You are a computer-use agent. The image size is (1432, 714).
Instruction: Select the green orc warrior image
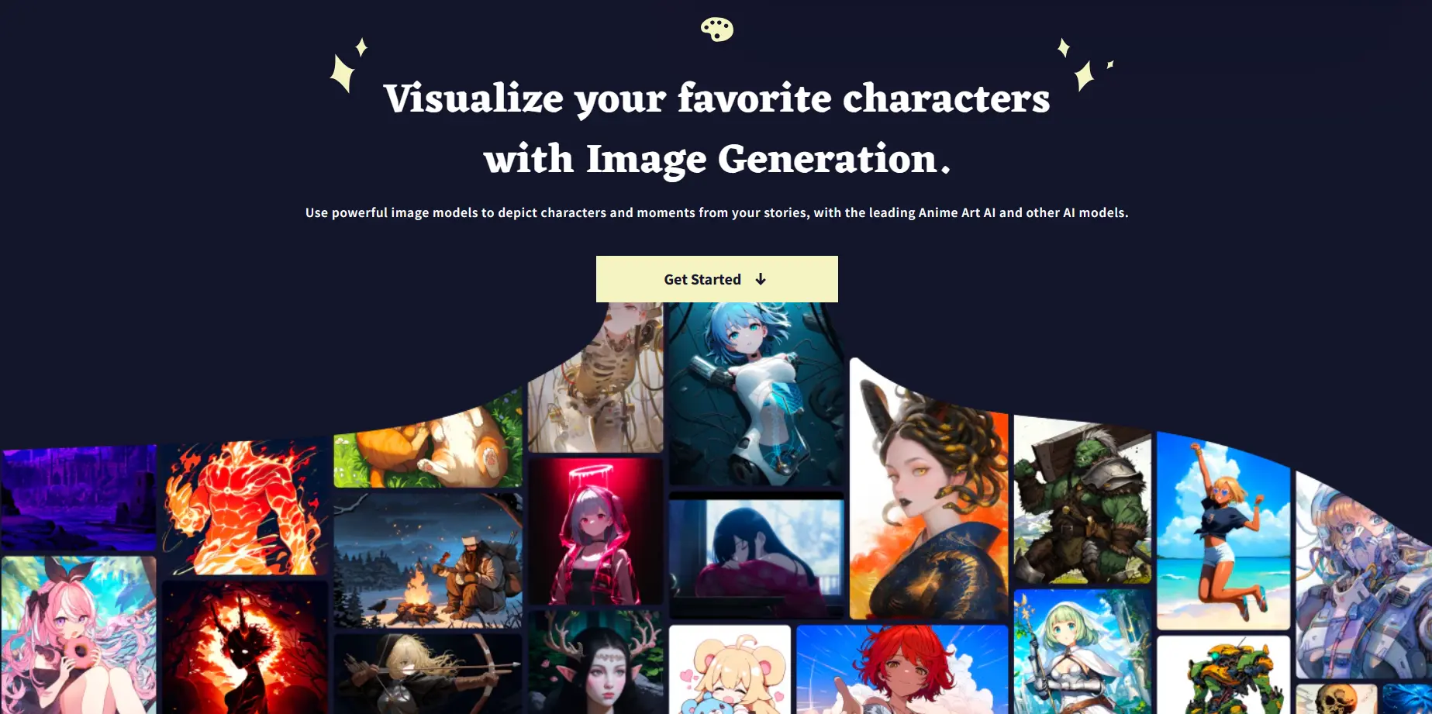[1082, 500]
